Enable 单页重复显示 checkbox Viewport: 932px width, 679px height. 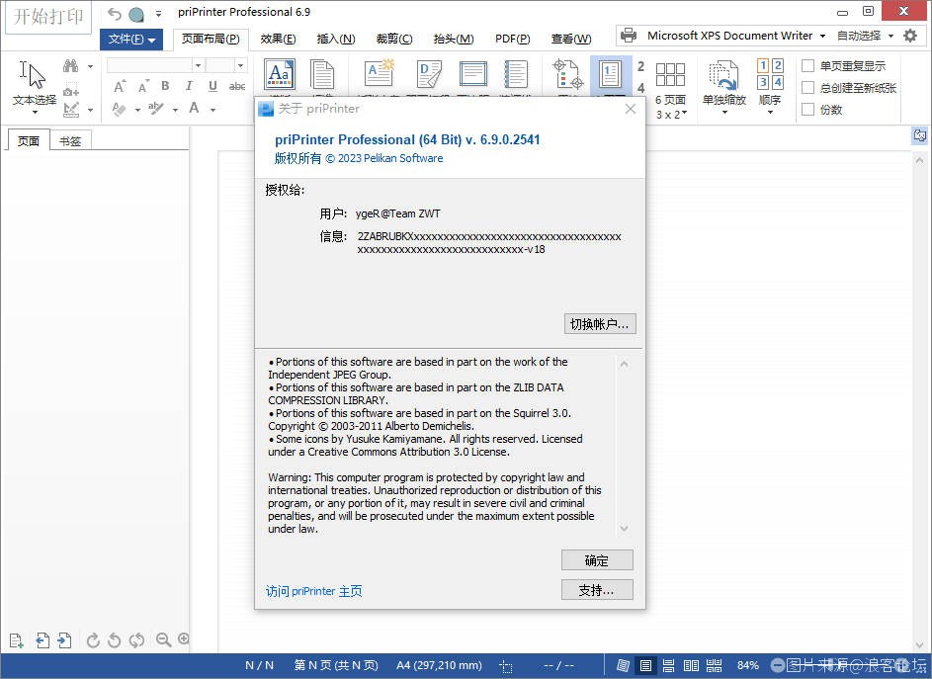pos(807,66)
